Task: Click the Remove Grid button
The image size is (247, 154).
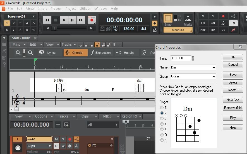Action: [x=233, y=108]
